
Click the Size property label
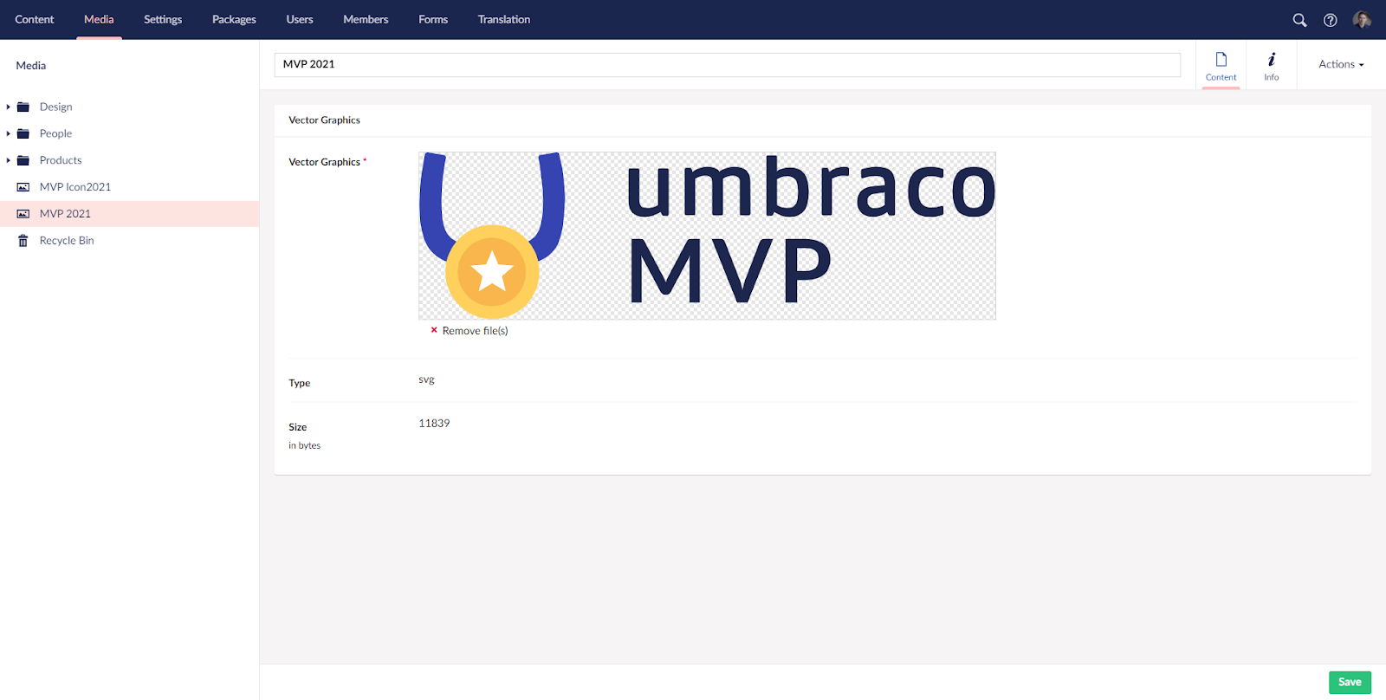(x=297, y=427)
